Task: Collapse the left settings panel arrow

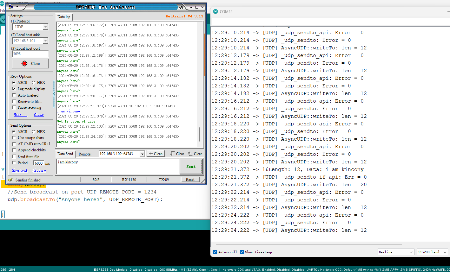Action: tap(54, 94)
